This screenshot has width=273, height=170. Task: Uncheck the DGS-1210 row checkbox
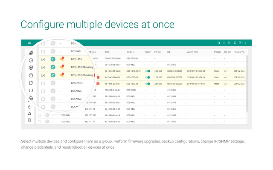click(x=43, y=59)
